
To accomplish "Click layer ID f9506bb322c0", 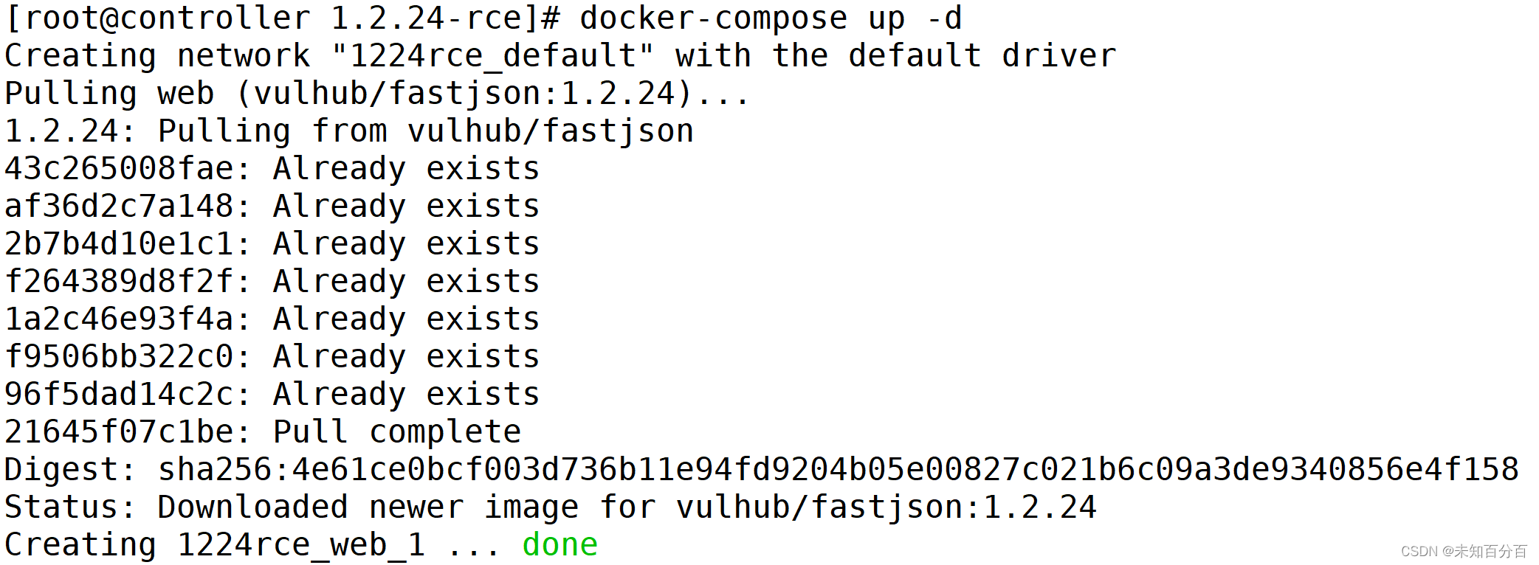I will pyautogui.click(x=120, y=357).
